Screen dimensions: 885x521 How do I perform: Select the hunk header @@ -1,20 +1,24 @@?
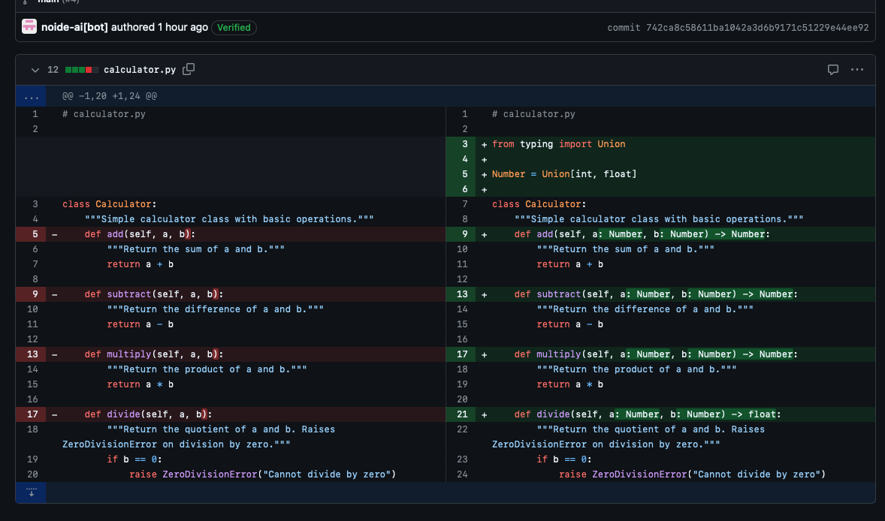tap(110, 96)
